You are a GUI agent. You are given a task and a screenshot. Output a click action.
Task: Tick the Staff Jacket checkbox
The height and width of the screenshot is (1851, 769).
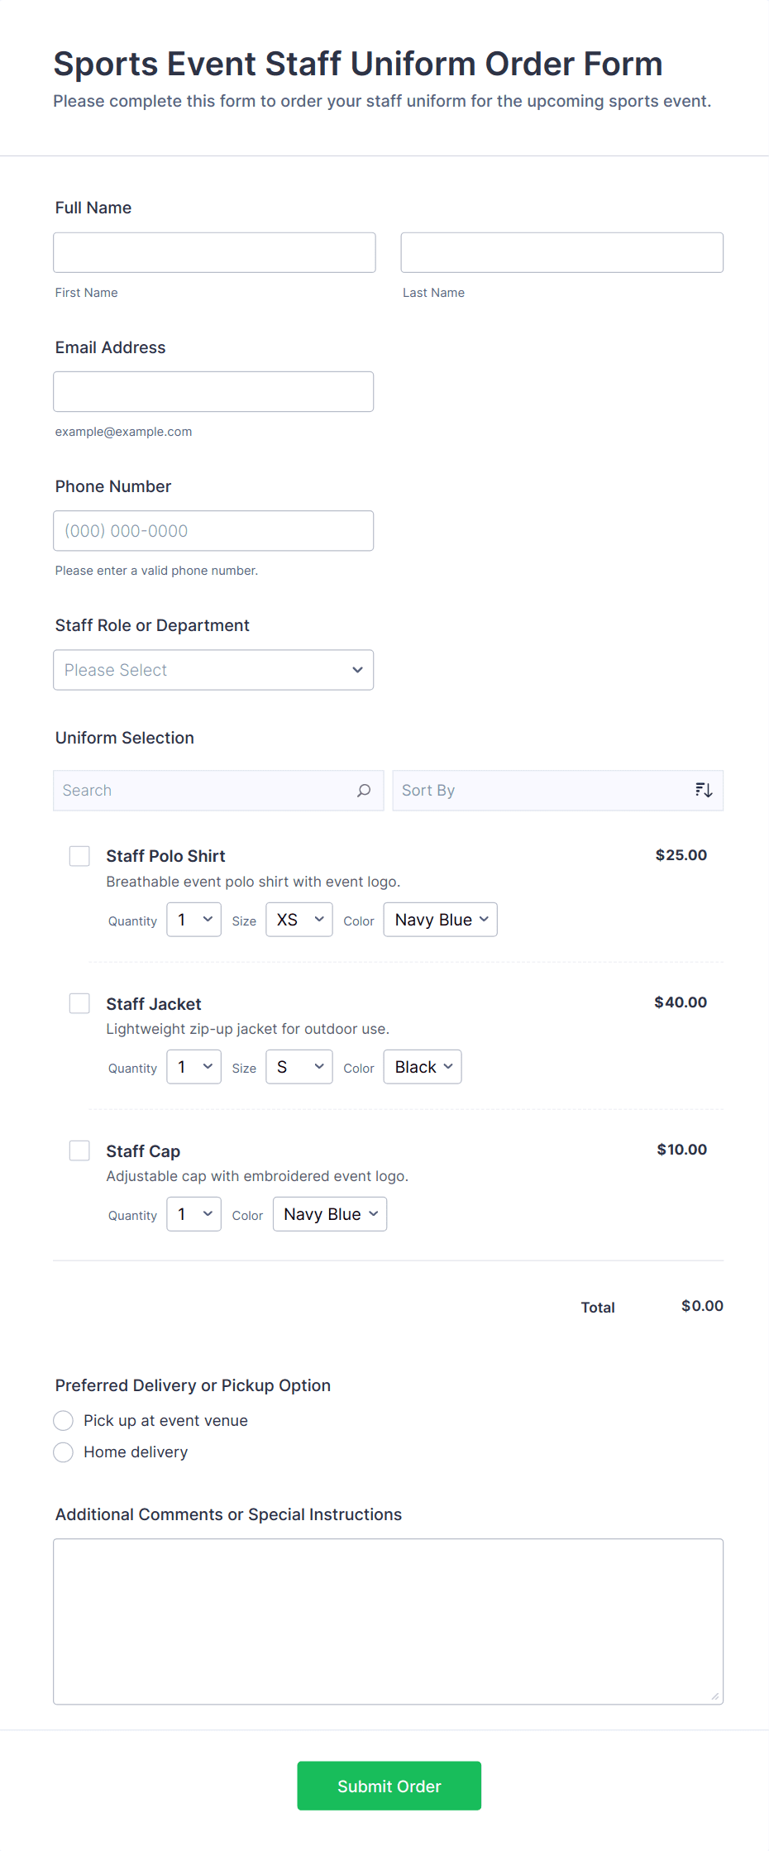(x=79, y=1003)
